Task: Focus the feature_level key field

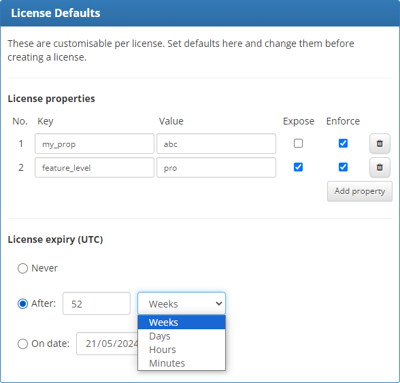Action: point(95,167)
